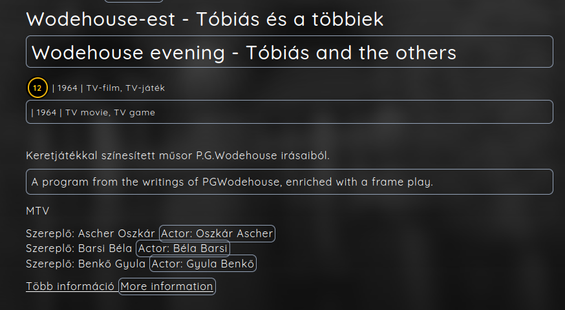Click the Actor: Gyula Benkő translation box
This screenshot has width=565, height=310.
click(x=203, y=264)
